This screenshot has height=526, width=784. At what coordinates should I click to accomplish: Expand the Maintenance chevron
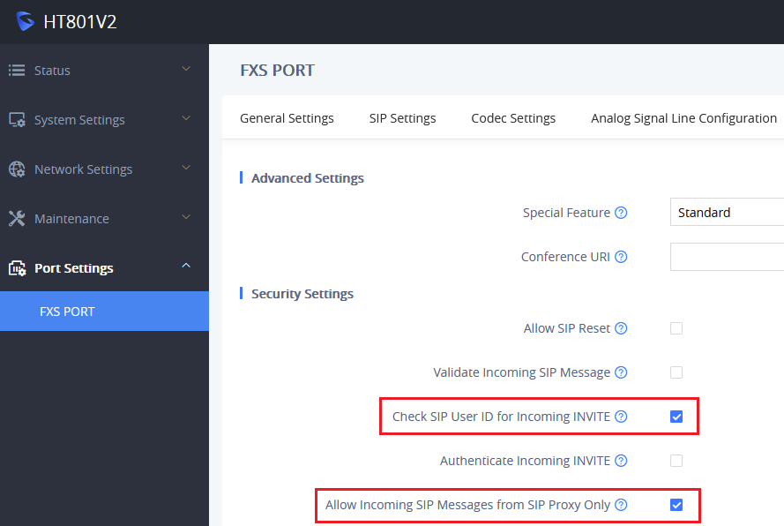pos(186,218)
